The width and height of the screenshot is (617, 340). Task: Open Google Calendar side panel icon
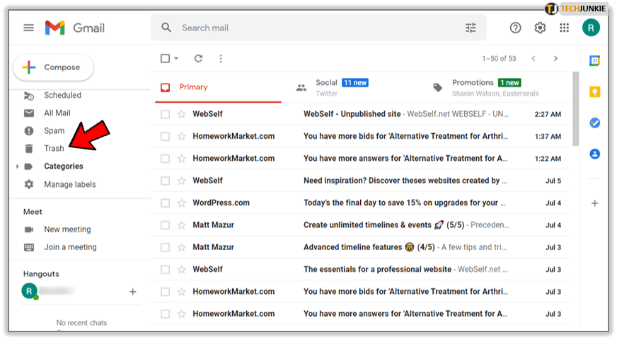point(595,61)
